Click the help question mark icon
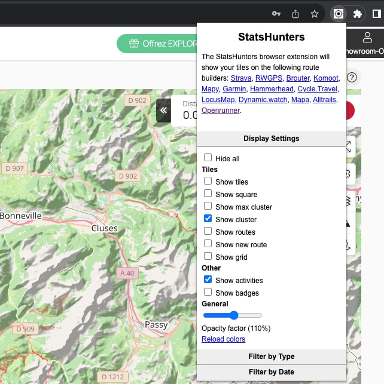The image size is (384, 384). coord(352,78)
